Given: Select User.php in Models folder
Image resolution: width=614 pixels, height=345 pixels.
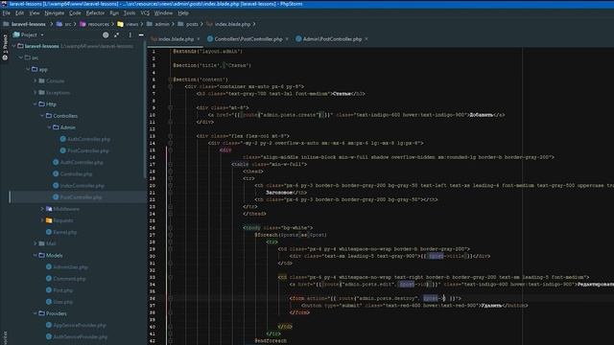Looking at the screenshot, I should click(62, 302).
